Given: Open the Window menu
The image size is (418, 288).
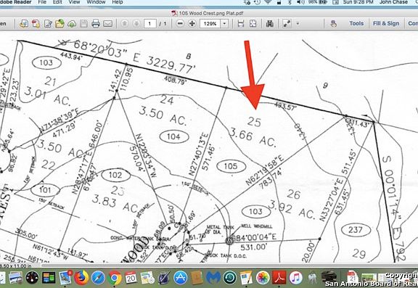Looking at the screenshot, I should pos(96,2).
